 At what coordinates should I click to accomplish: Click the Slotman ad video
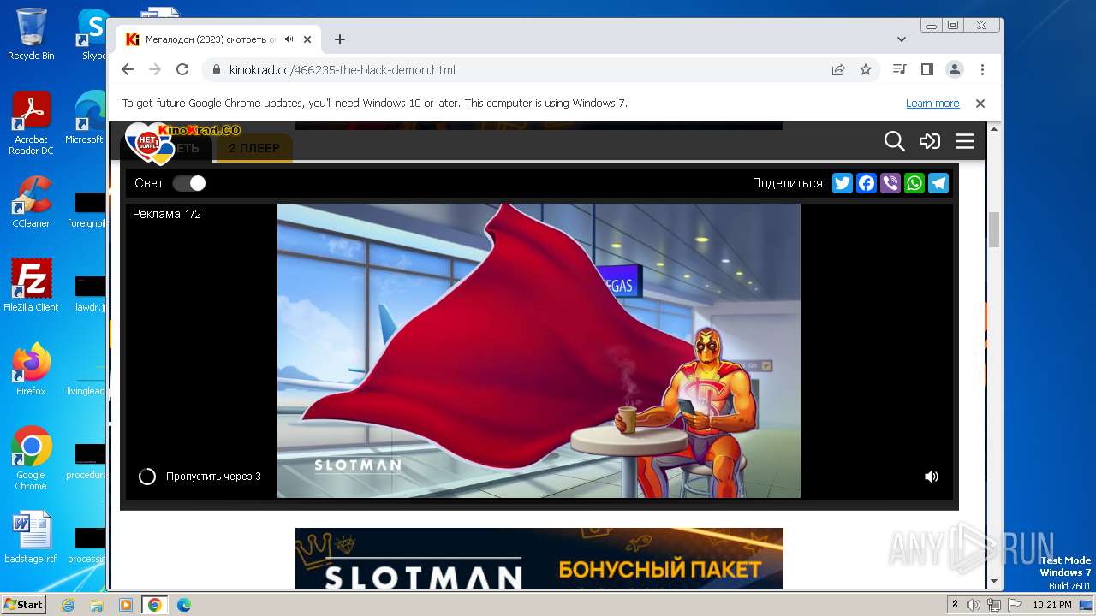[539, 351]
